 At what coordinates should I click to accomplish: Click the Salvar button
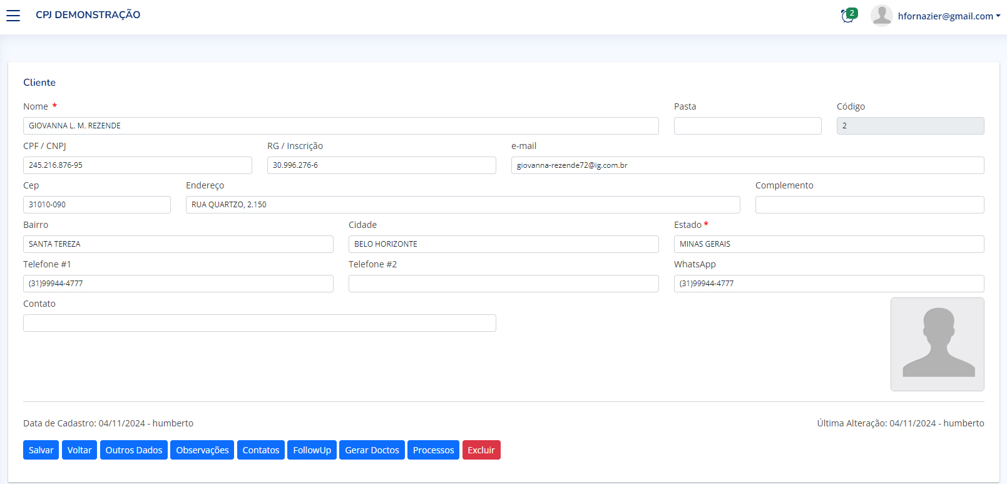(x=41, y=450)
